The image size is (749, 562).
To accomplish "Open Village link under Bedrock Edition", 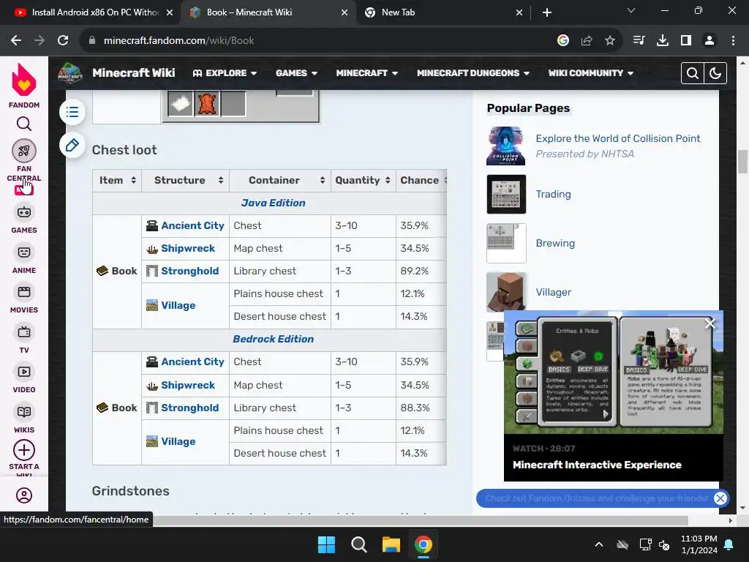I will (178, 441).
